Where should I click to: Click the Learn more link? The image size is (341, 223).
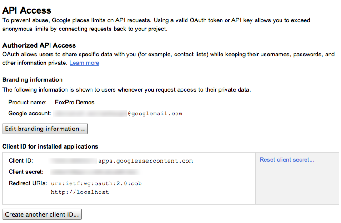(x=84, y=63)
